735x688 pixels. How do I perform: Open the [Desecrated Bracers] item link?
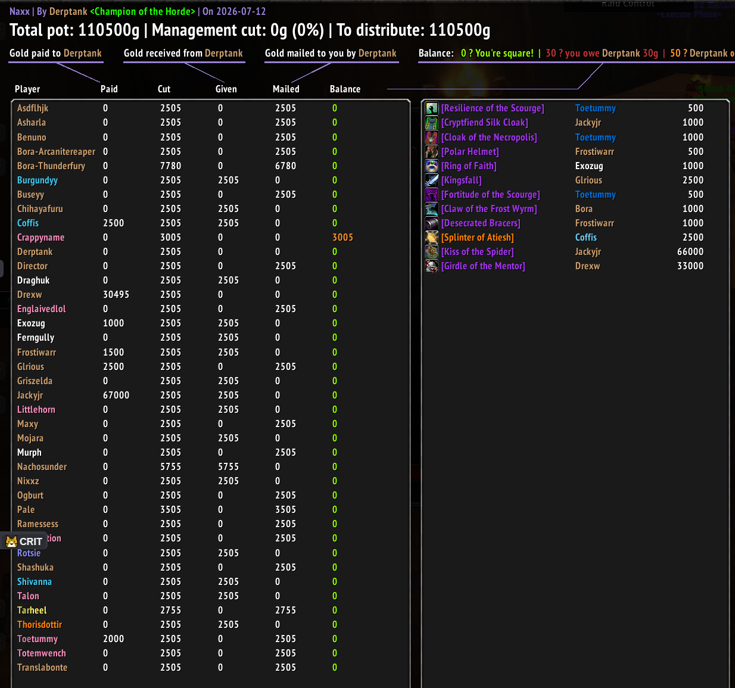point(481,223)
